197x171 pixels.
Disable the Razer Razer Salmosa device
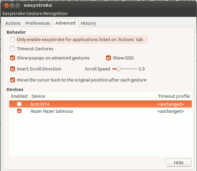tap(19, 111)
